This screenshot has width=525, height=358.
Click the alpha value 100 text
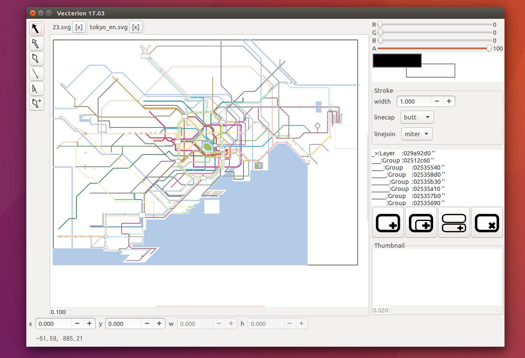click(498, 49)
